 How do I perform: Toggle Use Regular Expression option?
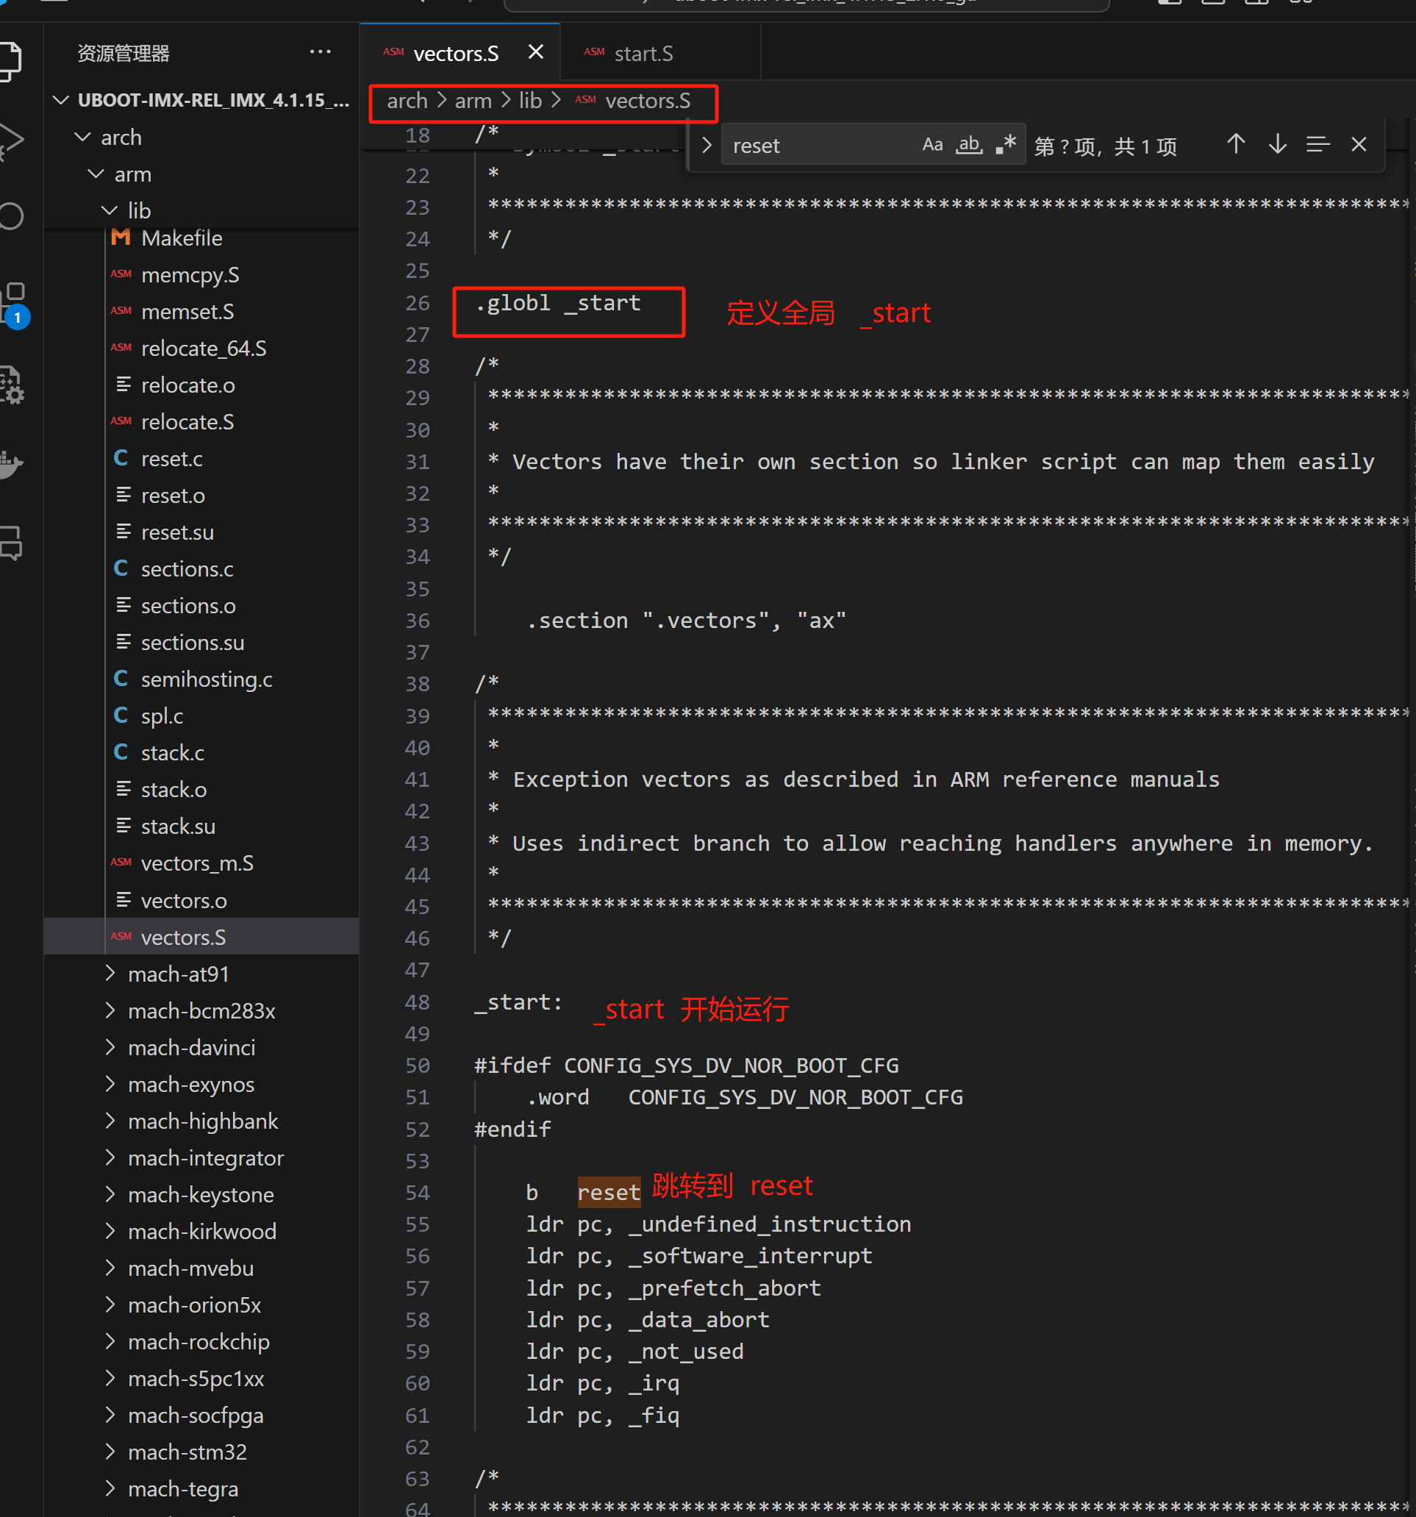[x=1006, y=145]
